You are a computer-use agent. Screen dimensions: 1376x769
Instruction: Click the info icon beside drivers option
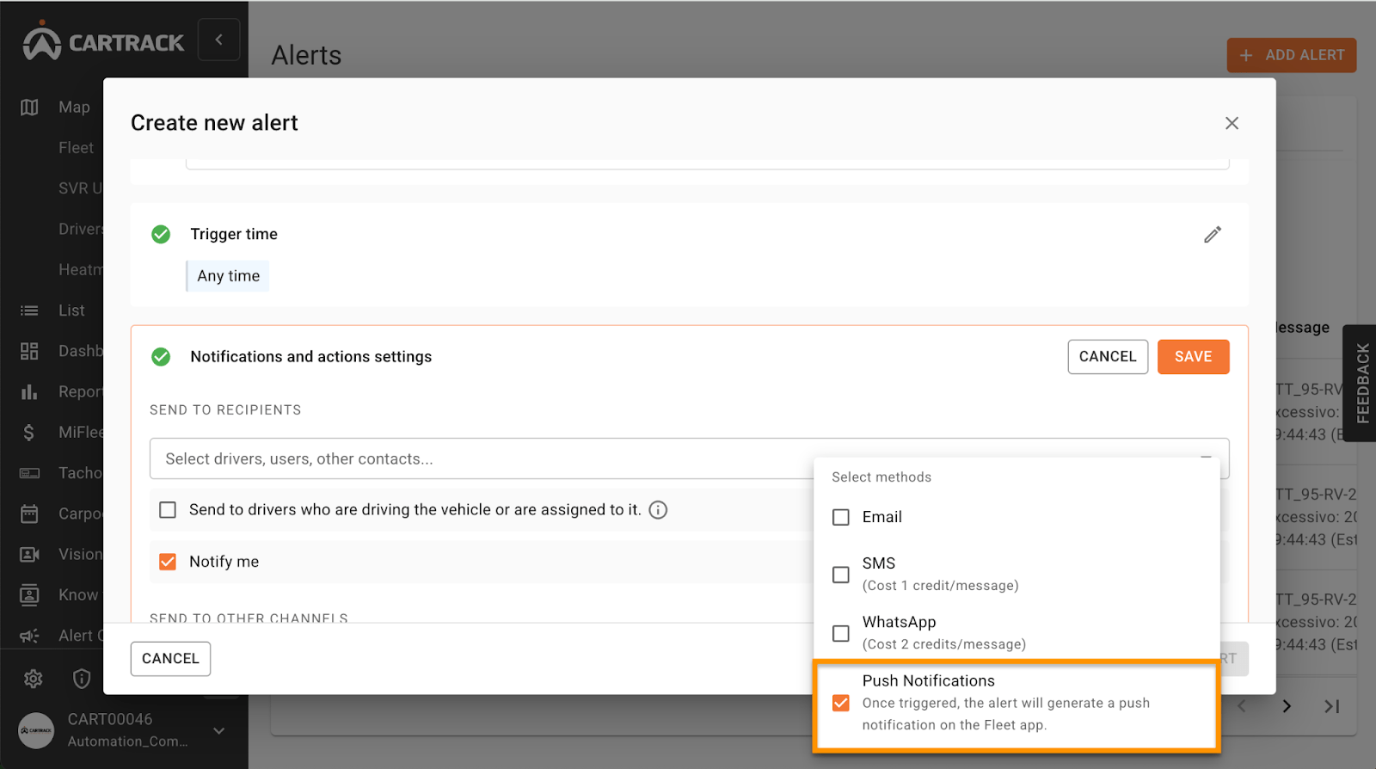tap(658, 510)
